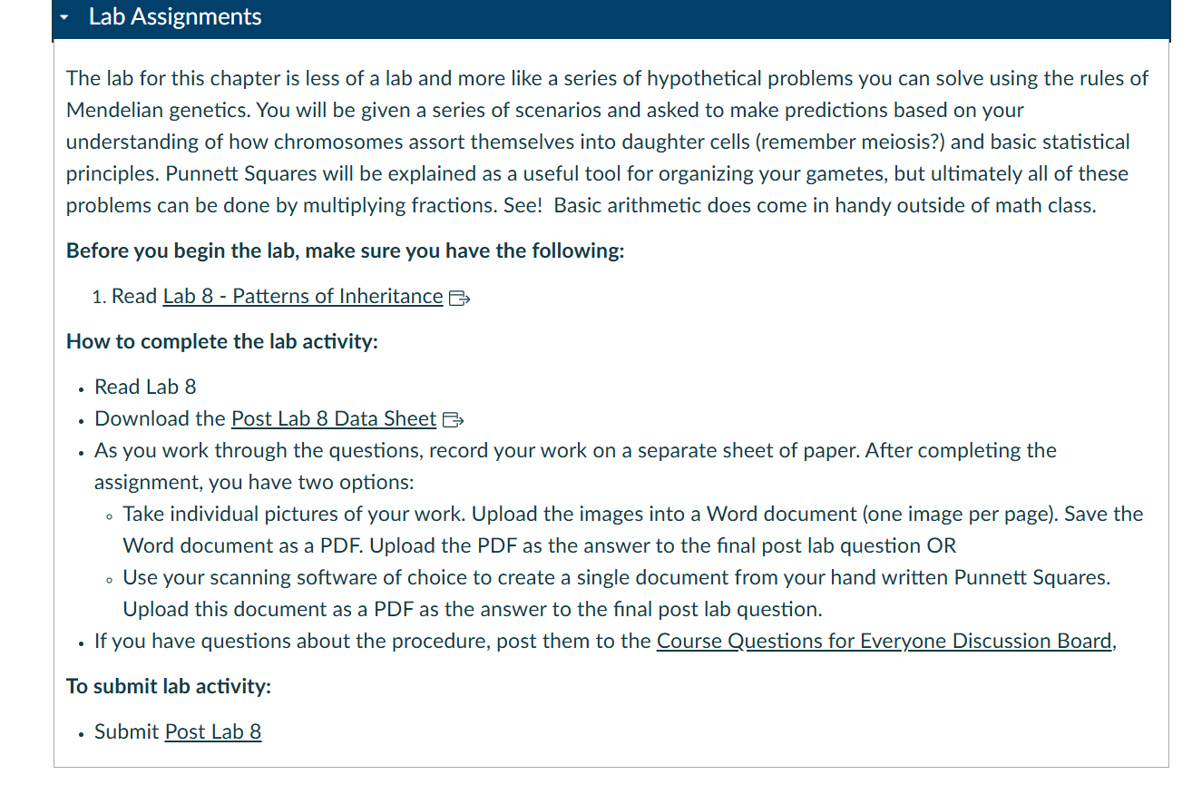The width and height of the screenshot is (1202, 785).
Task: Open Course Questions for Everyone Discussion Board
Action: tap(884, 642)
